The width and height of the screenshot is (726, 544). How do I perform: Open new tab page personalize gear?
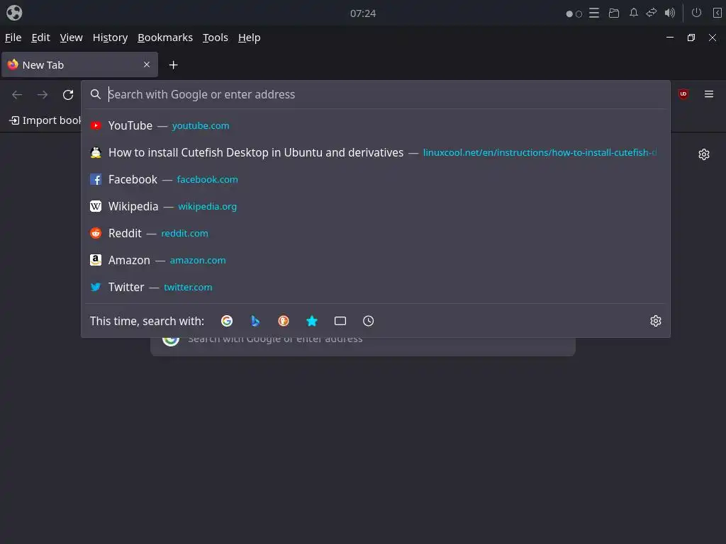coord(704,154)
